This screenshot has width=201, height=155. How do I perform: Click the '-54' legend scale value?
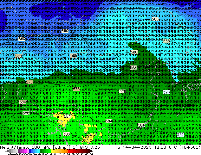(x=10, y=154)
